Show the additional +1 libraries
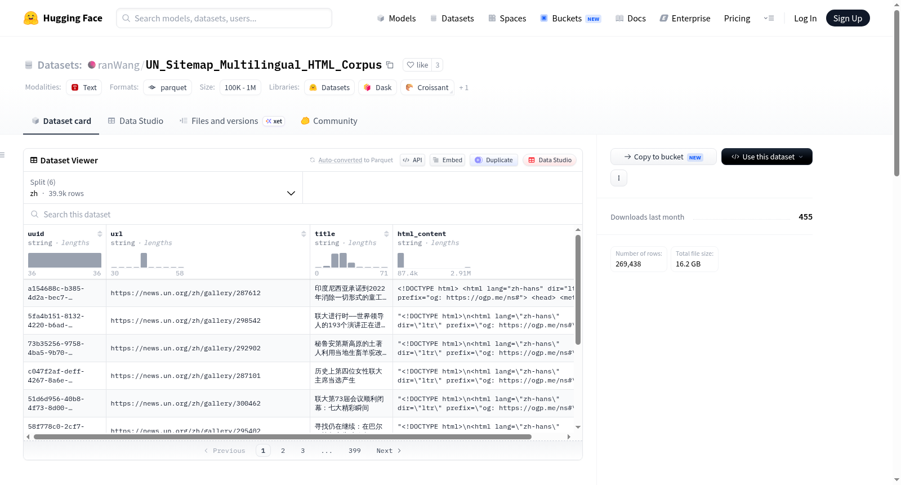Viewport: 901px width, 485px height. [x=463, y=87]
